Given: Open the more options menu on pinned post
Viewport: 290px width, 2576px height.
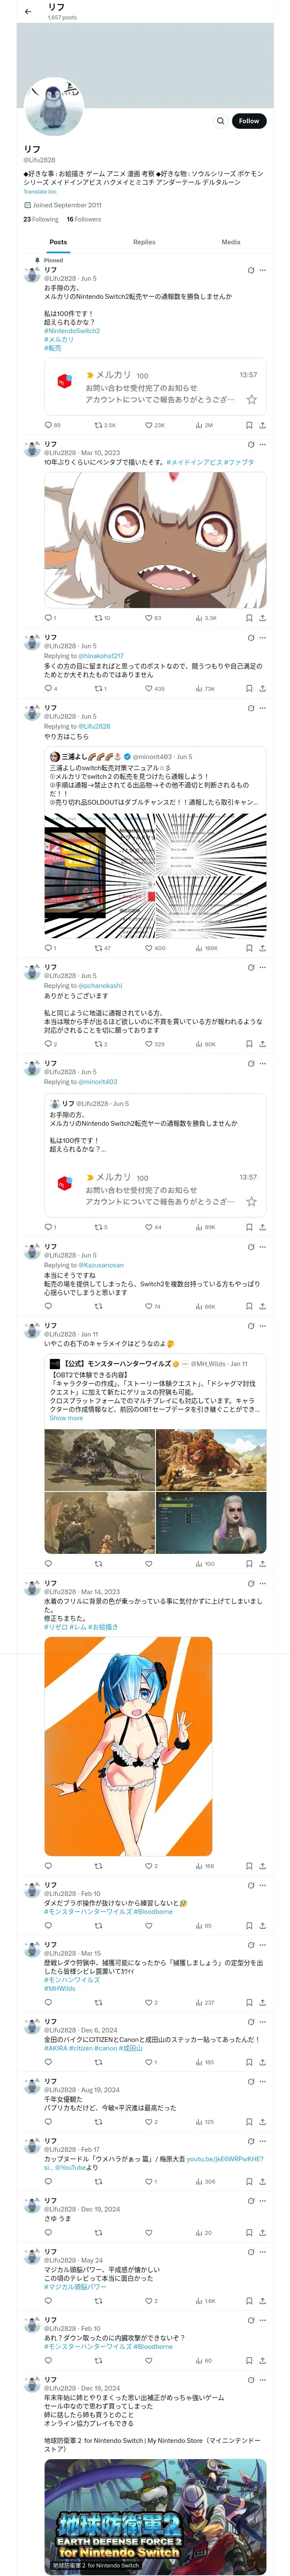Looking at the screenshot, I should tap(263, 270).
